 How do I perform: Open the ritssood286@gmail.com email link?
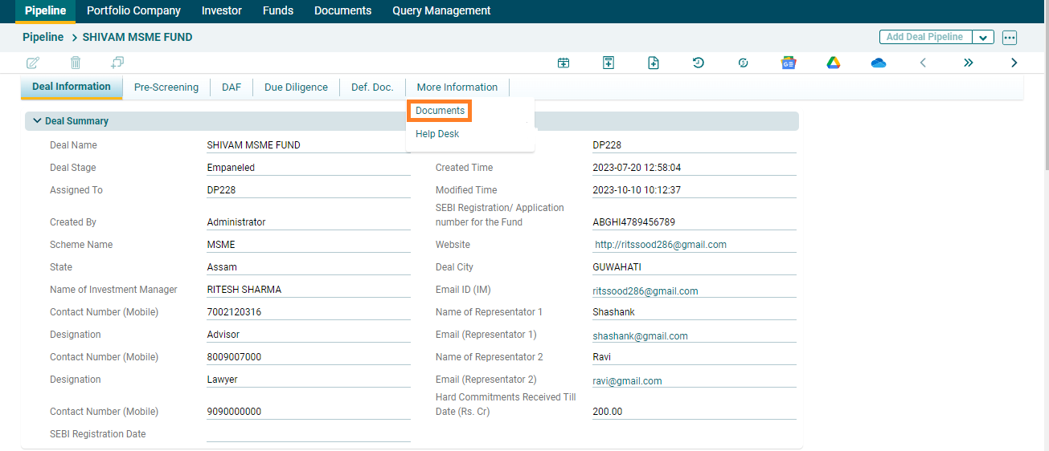[645, 291]
